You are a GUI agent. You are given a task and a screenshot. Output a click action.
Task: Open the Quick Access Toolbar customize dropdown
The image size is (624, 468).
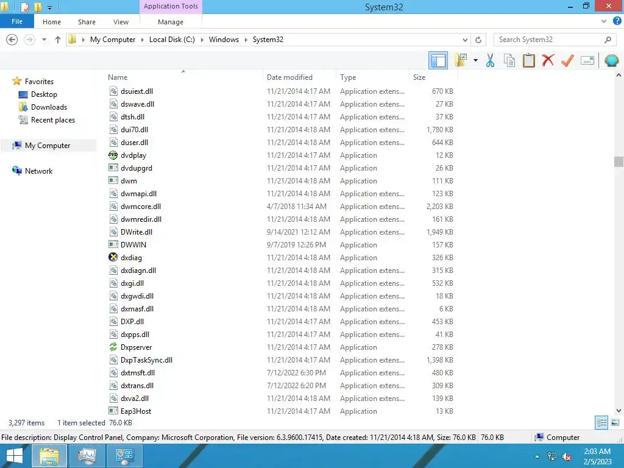pos(49,7)
